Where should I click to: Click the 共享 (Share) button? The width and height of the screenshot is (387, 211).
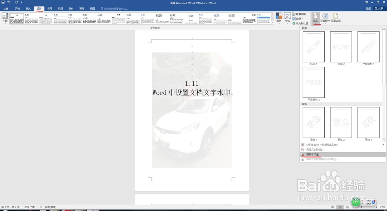pos(379,9)
